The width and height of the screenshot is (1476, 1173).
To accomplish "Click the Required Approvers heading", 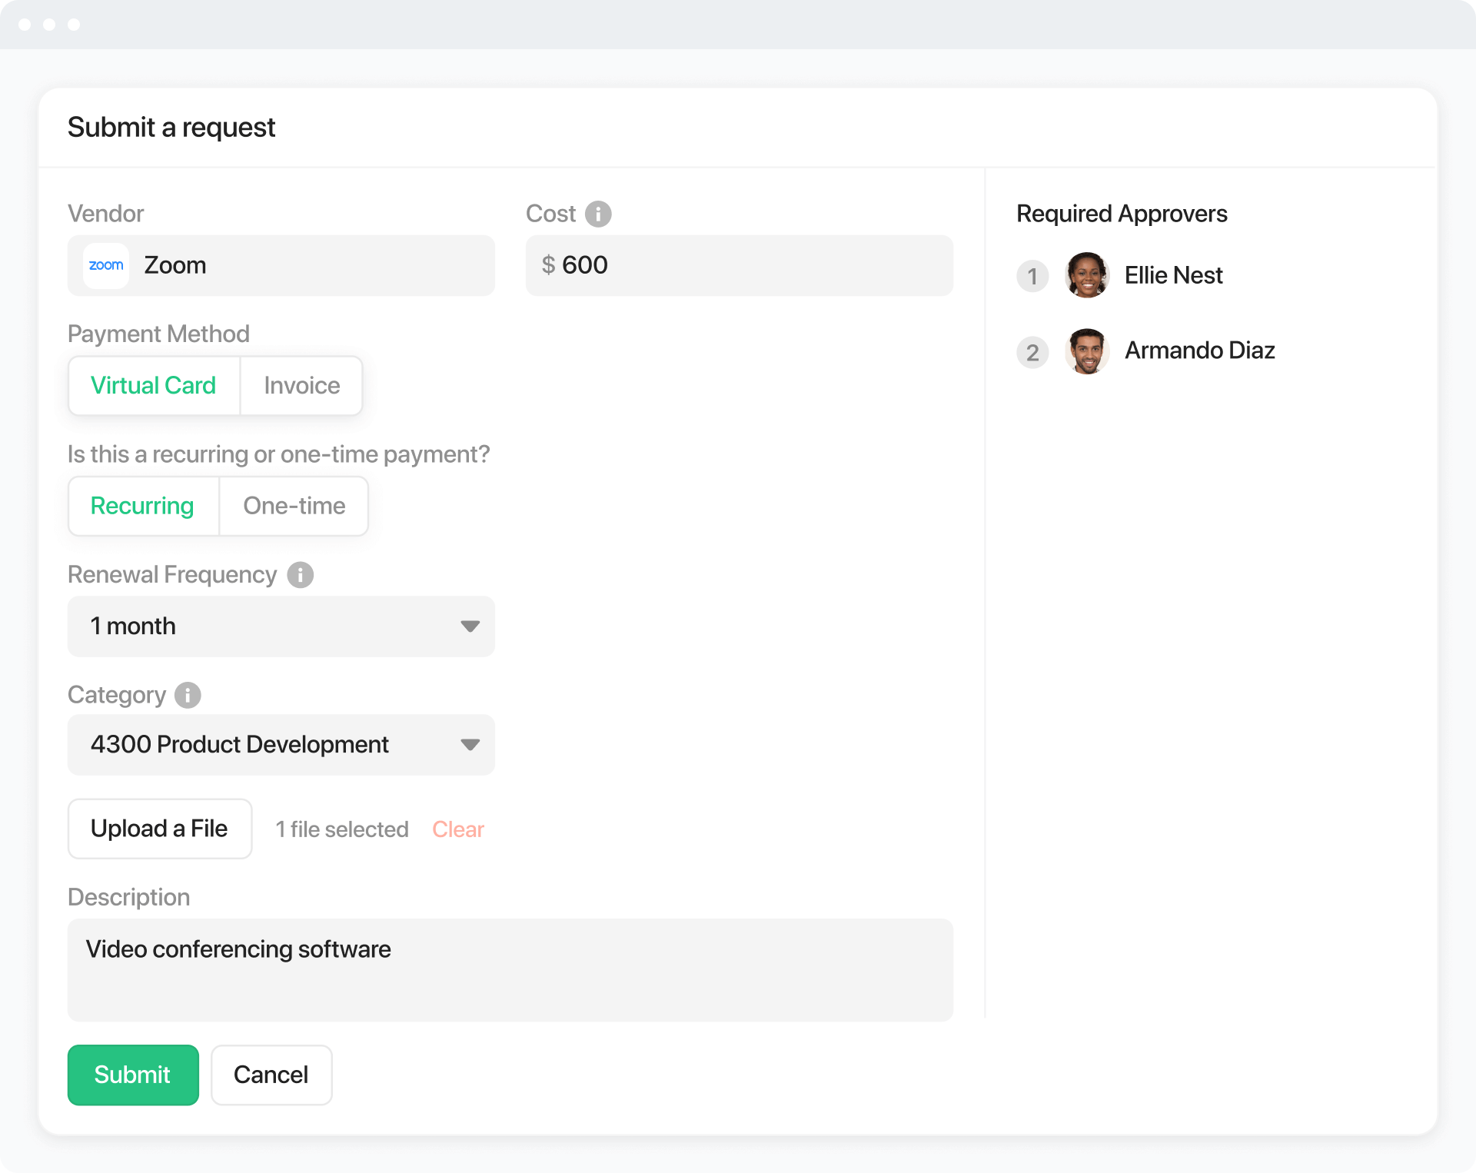I will click(1122, 214).
